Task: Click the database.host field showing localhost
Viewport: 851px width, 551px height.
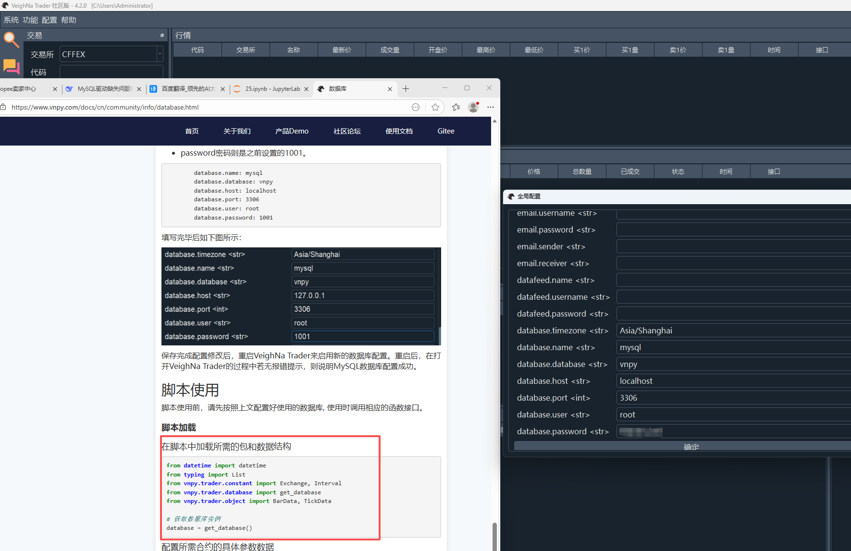Action: coord(730,381)
